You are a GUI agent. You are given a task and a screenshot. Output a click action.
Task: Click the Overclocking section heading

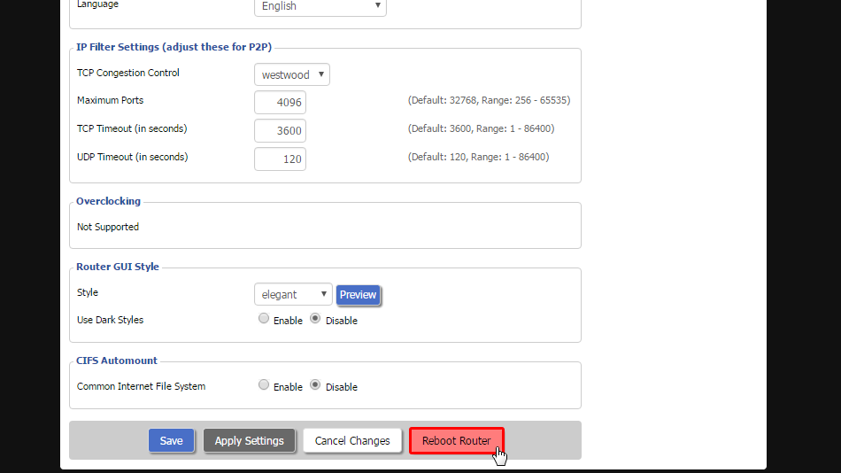click(108, 201)
